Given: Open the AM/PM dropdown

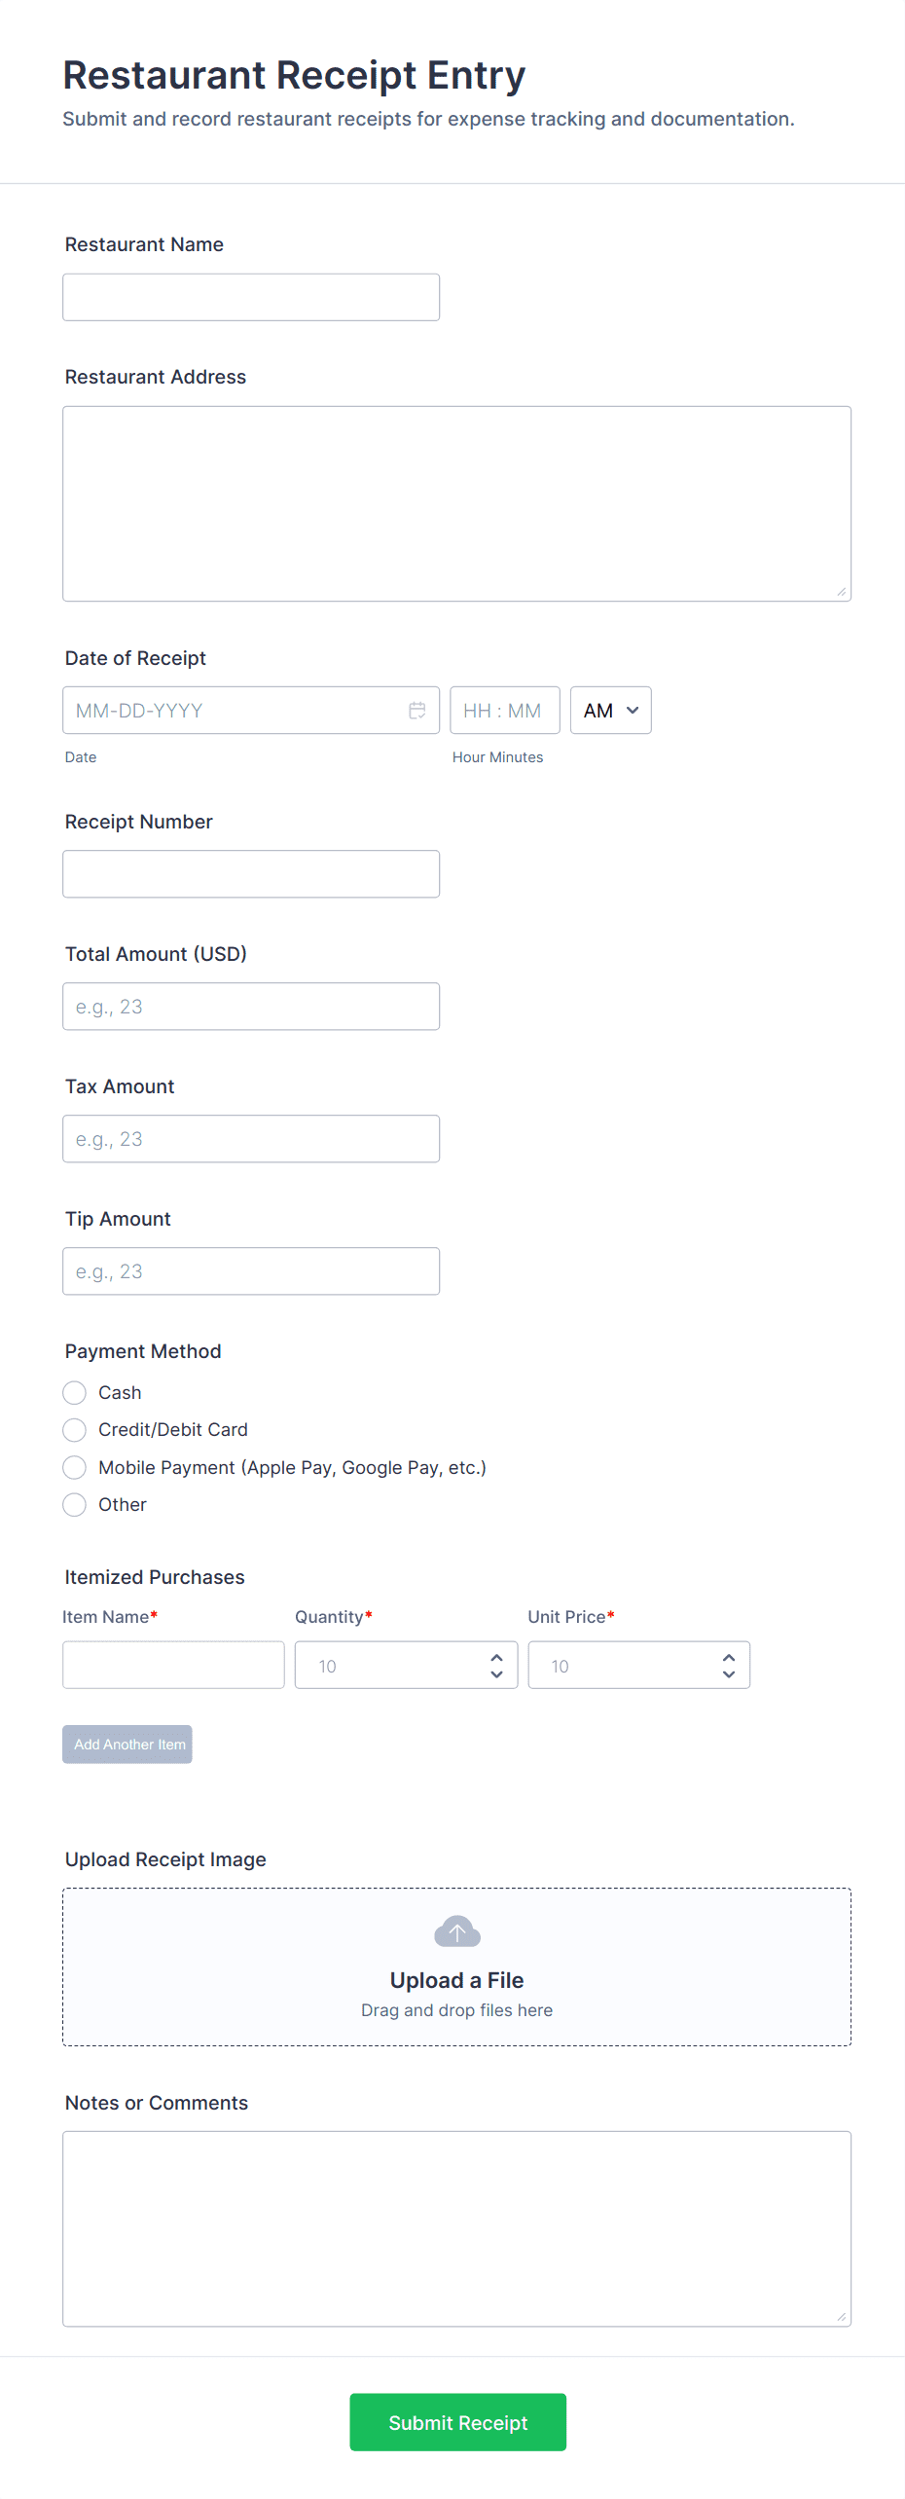Looking at the screenshot, I should point(610,711).
